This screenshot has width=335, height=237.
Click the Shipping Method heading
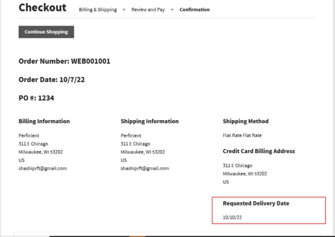pos(245,121)
